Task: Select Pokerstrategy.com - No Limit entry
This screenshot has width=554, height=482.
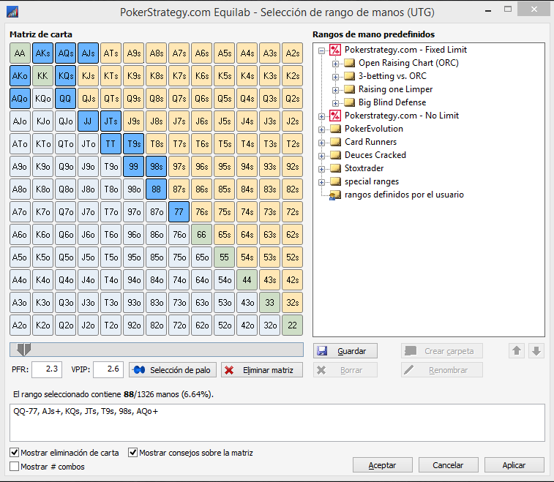Action: pos(402,116)
